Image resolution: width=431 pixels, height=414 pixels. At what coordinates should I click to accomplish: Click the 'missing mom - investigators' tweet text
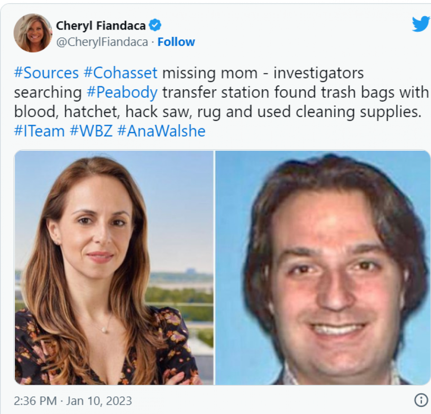263,73
